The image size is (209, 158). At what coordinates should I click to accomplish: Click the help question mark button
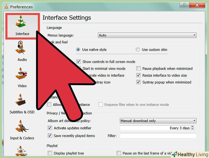184,5
